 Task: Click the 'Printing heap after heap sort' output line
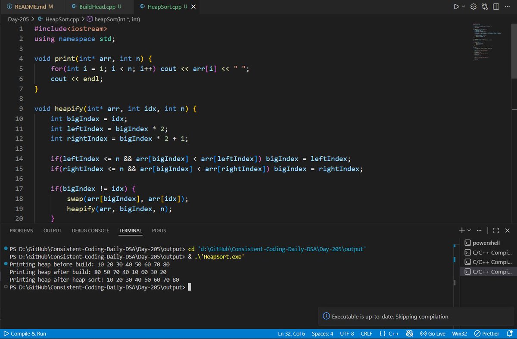(x=94, y=280)
